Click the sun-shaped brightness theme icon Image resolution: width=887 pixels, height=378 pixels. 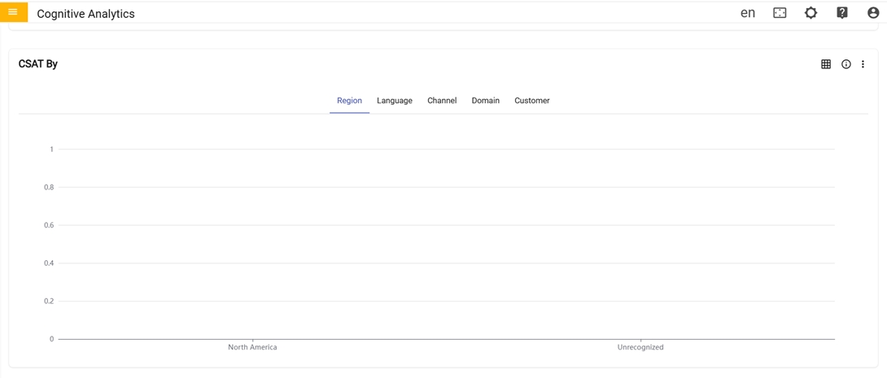coord(811,13)
